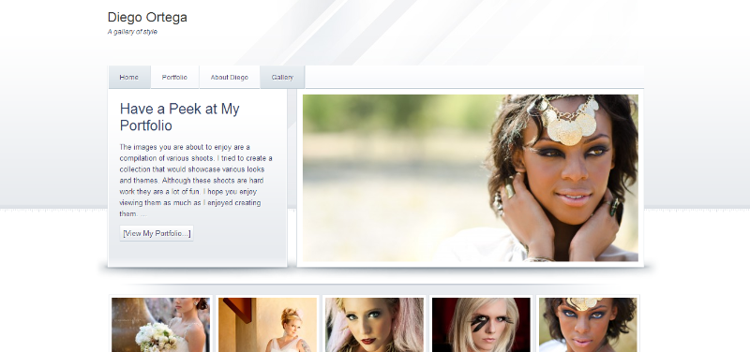Open the bride with updo hairstyle thumbnail
This screenshot has height=352, width=750.
point(267,325)
